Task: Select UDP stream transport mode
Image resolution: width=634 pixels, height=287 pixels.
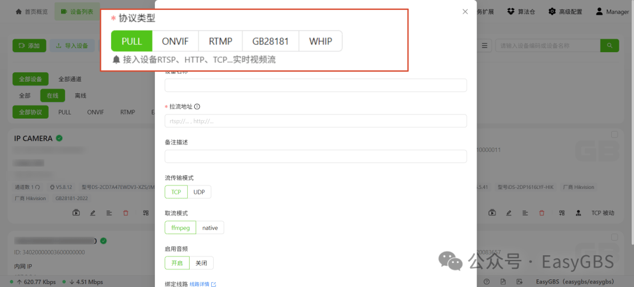Action: [x=200, y=192]
